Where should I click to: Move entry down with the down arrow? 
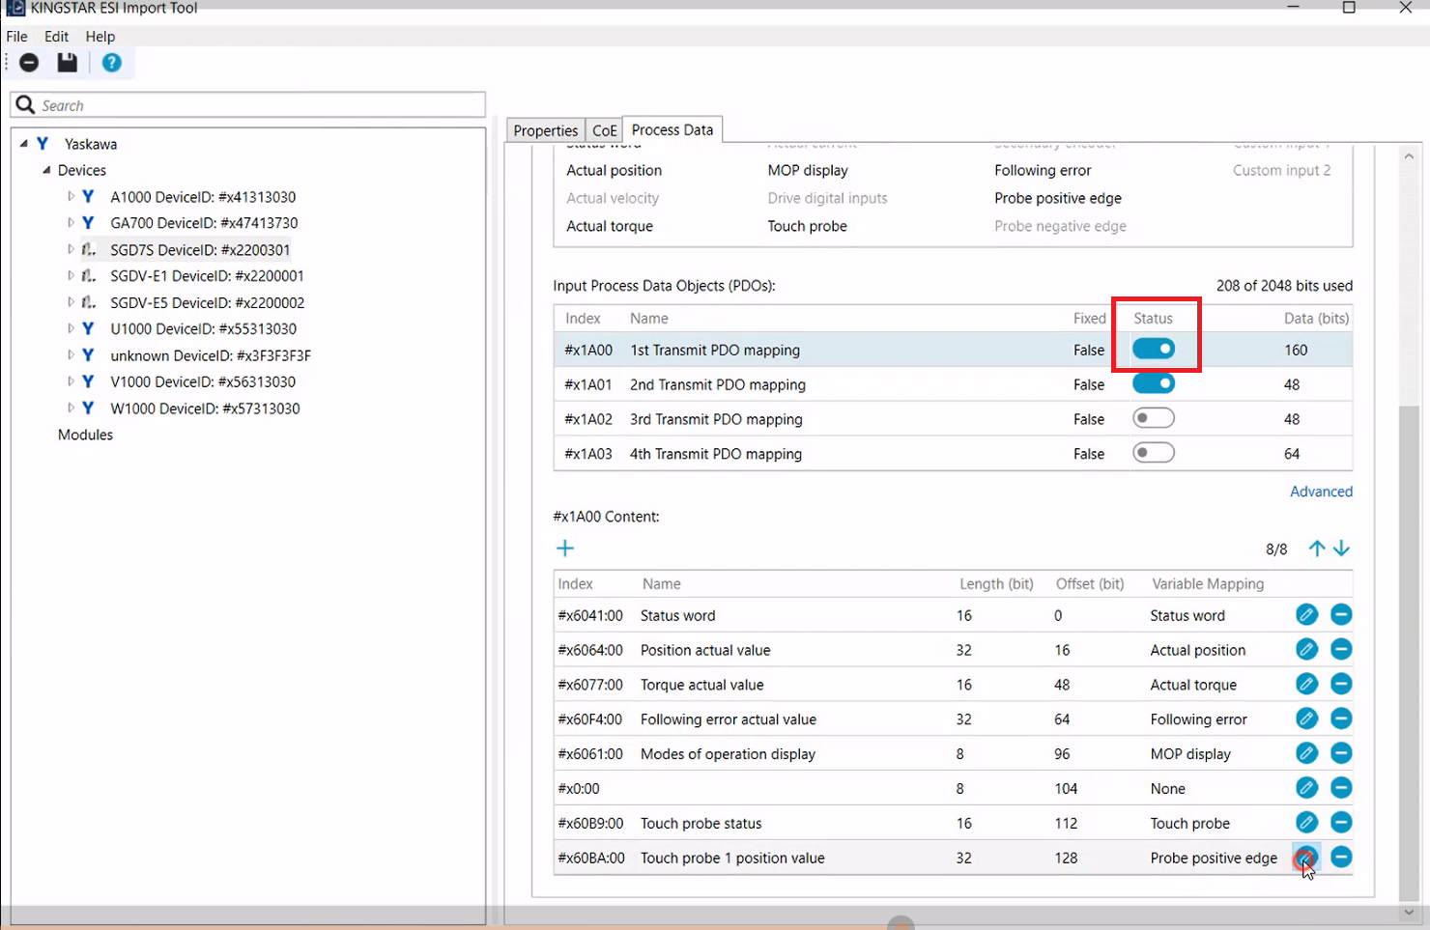coord(1341,549)
